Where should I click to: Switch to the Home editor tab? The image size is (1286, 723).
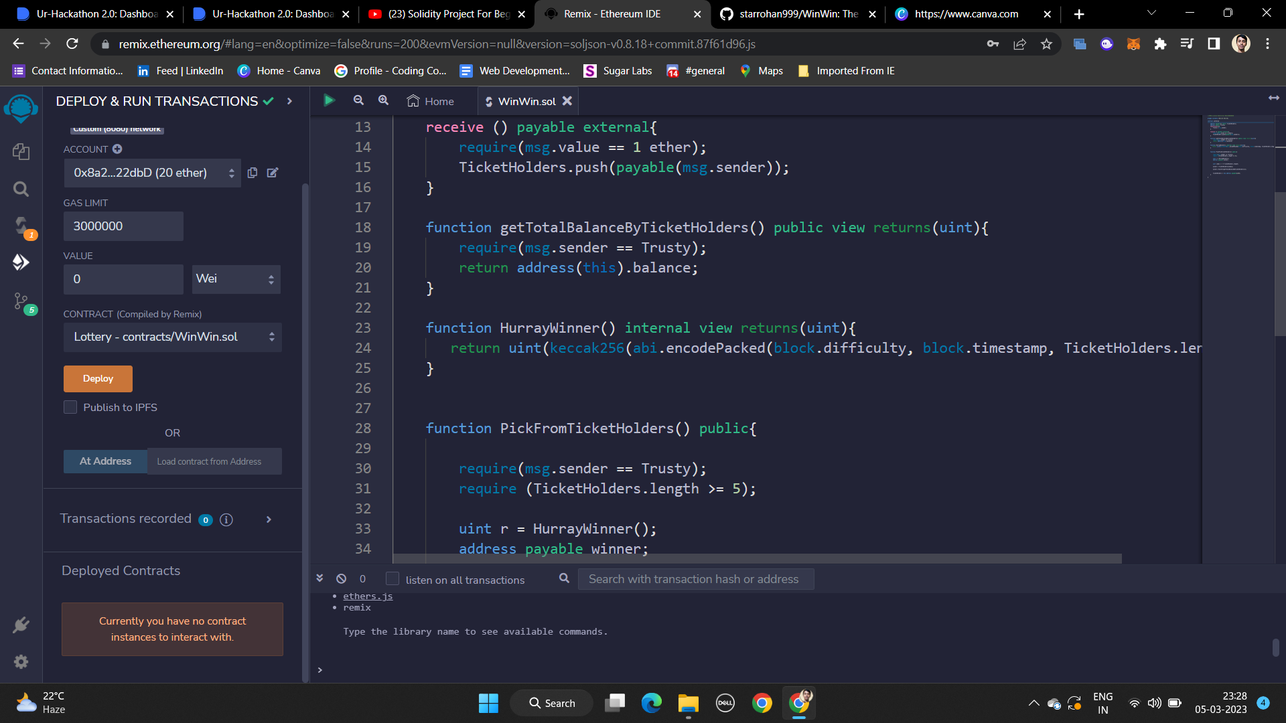tap(430, 101)
